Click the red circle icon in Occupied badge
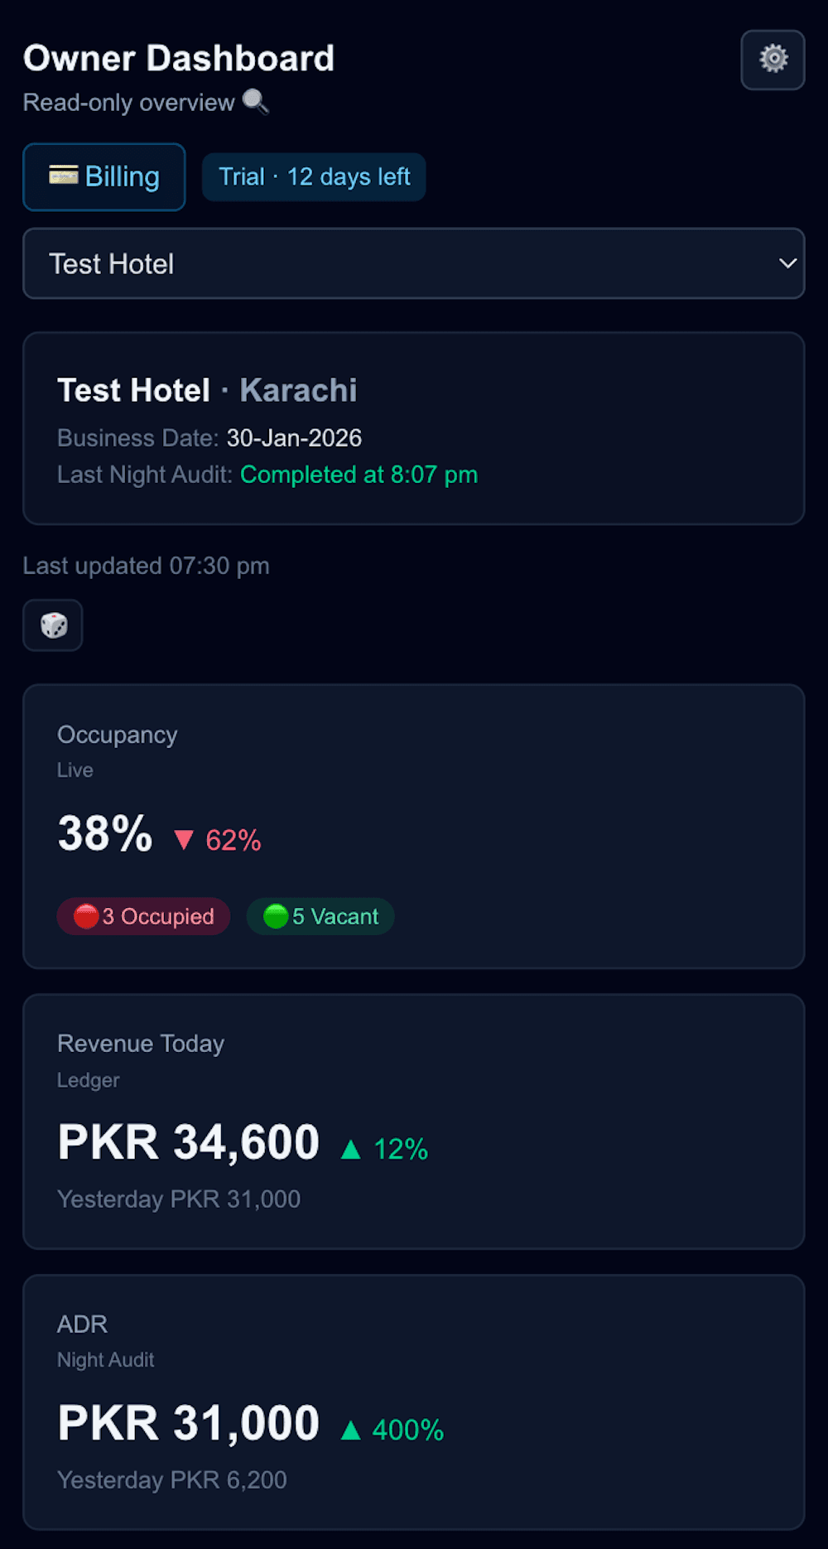This screenshot has width=828, height=1549. tap(86, 916)
